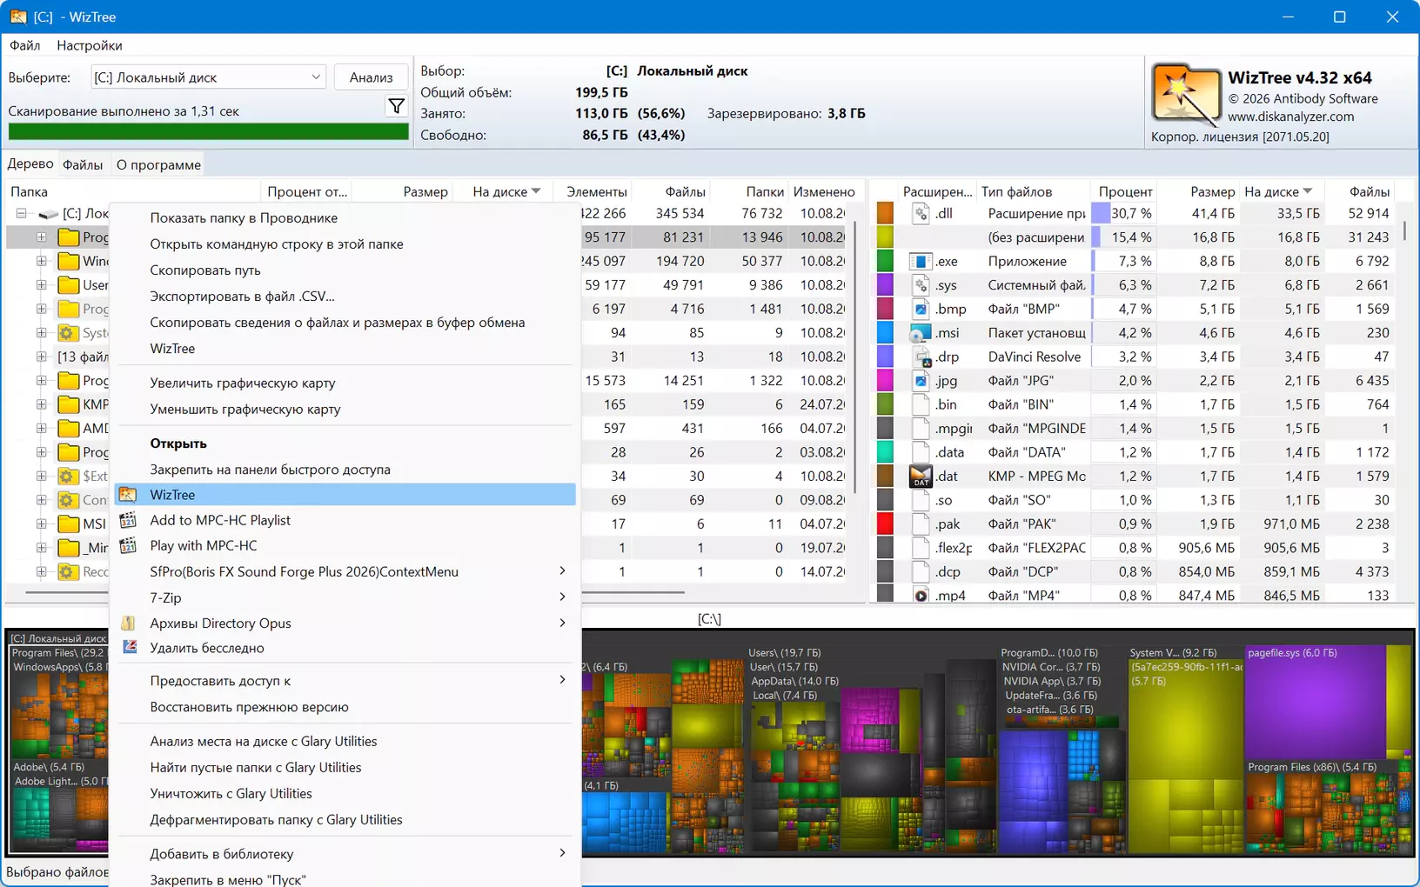Image resolution: width=1420 pixels, height=887 pixels.
Task: Sort by the Изменено column header
Action: [x=824, y=191]
